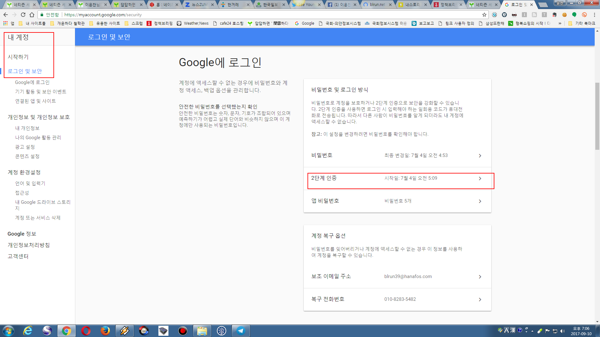This screenshot has width=600, height=337.
Task: Open Firefox from the taskbar
Action: [105, 331]
